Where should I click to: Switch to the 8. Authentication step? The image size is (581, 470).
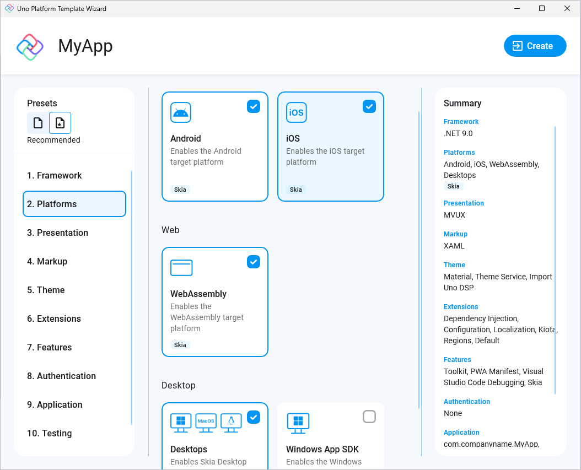[x=61, y=376]
